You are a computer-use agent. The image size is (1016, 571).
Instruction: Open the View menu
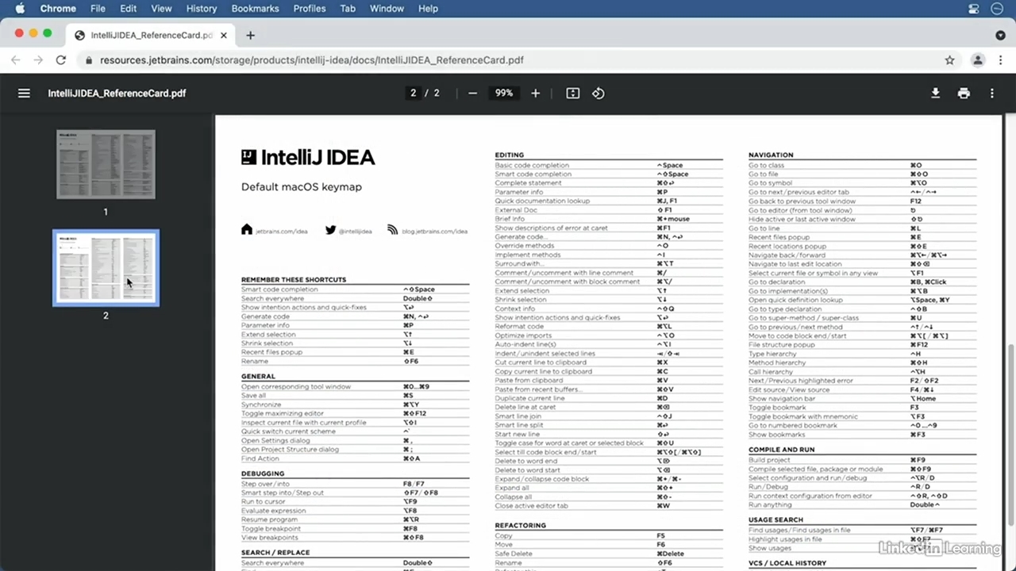161,9
